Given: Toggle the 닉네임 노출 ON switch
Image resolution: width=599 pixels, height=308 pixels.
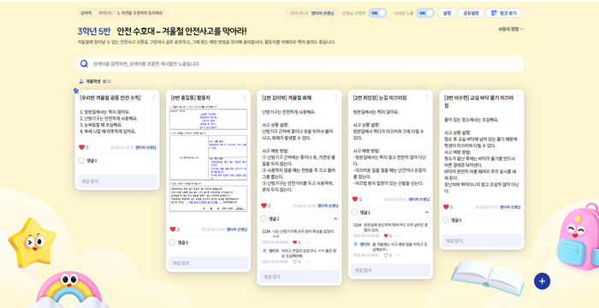Looking at the screenshot, I should pos(425,13).
